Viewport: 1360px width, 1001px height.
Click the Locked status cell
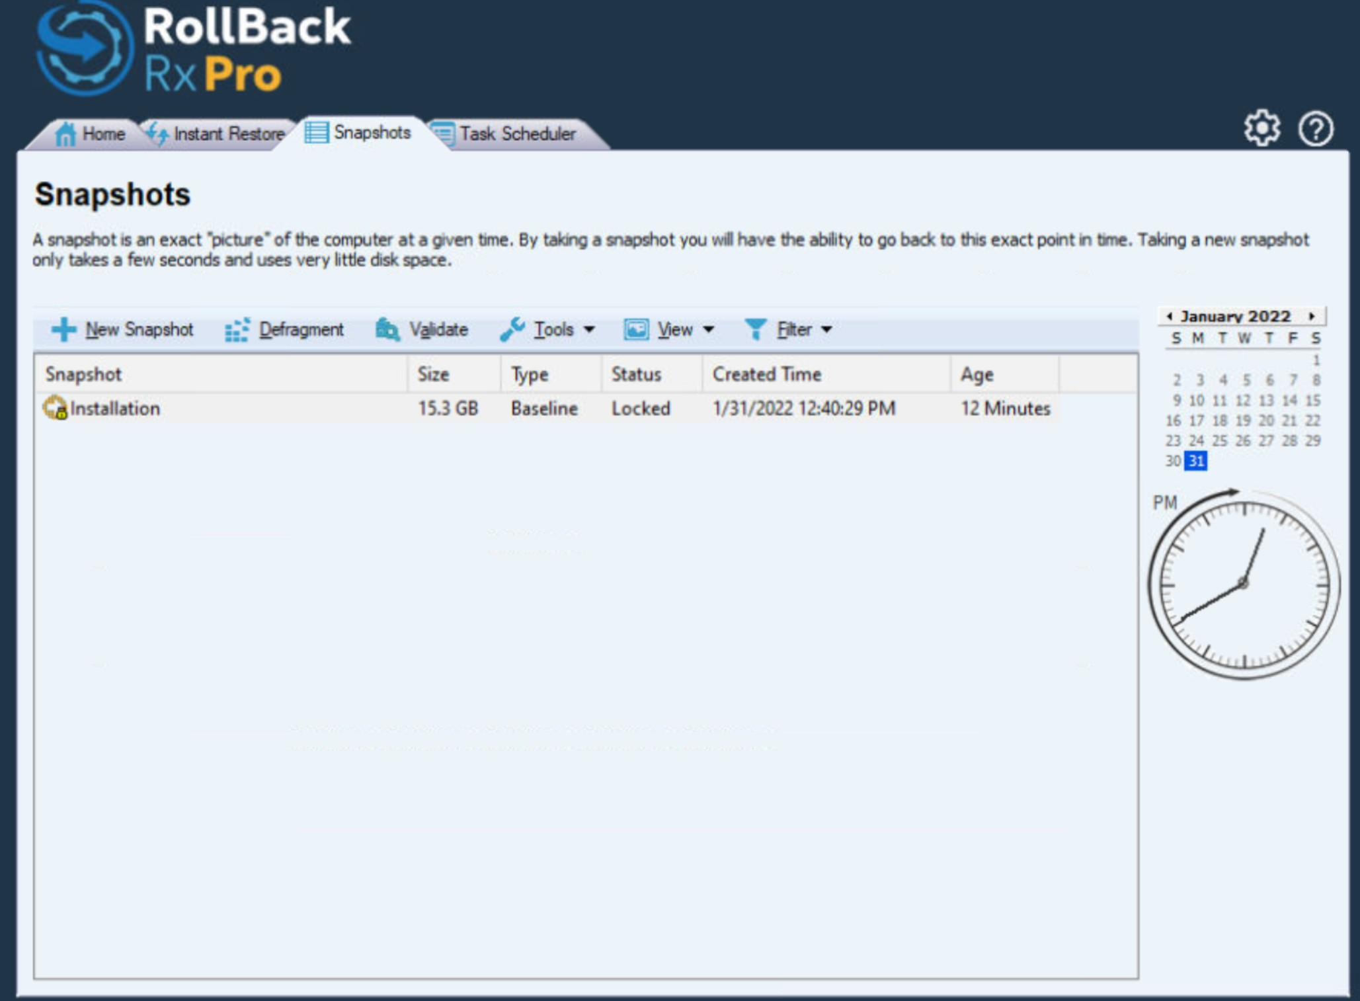pyautogui.click(x=641, y=408)
